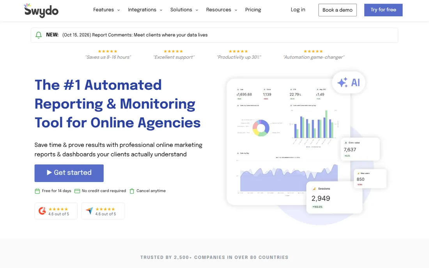
Task: Click the "Excellent support" review
Action: pos(174,55)
